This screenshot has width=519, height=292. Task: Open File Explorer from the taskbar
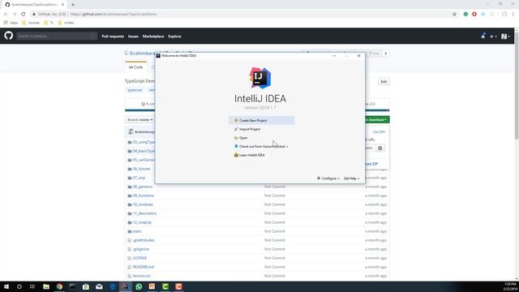46,286
